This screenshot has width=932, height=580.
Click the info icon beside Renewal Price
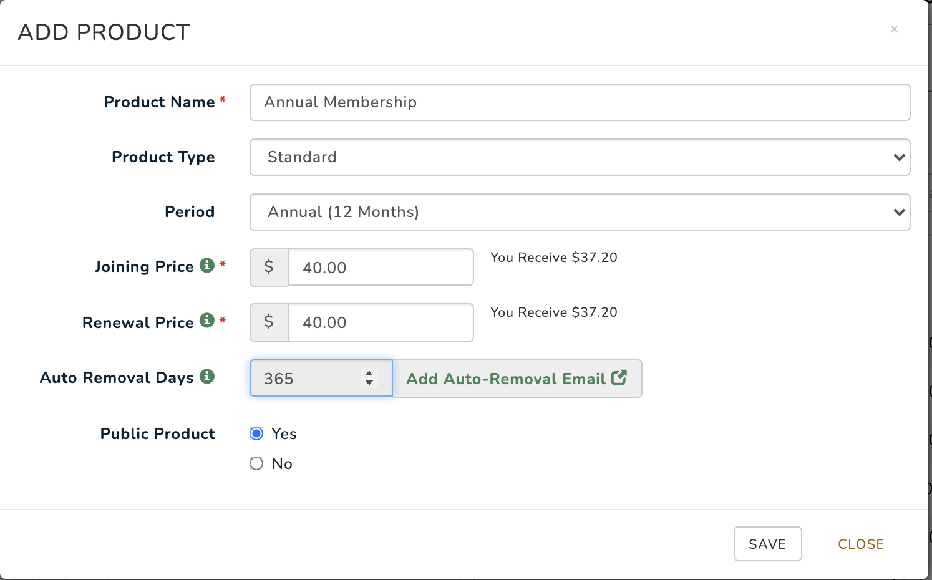point(206,321)
